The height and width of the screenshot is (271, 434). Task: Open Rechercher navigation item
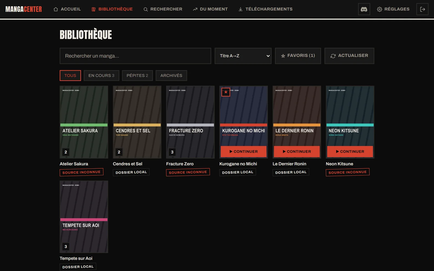pyautogui.click(x=163, y=9)
